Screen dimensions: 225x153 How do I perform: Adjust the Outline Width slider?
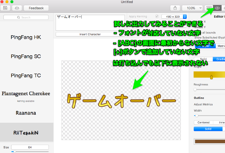click(x=197, y=116)
